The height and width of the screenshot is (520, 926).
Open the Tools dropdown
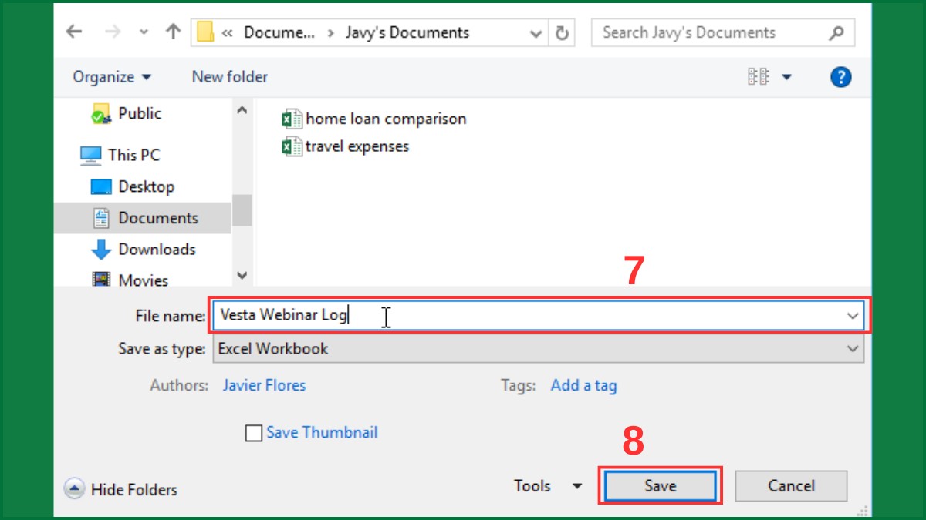(x=548, y=485)
